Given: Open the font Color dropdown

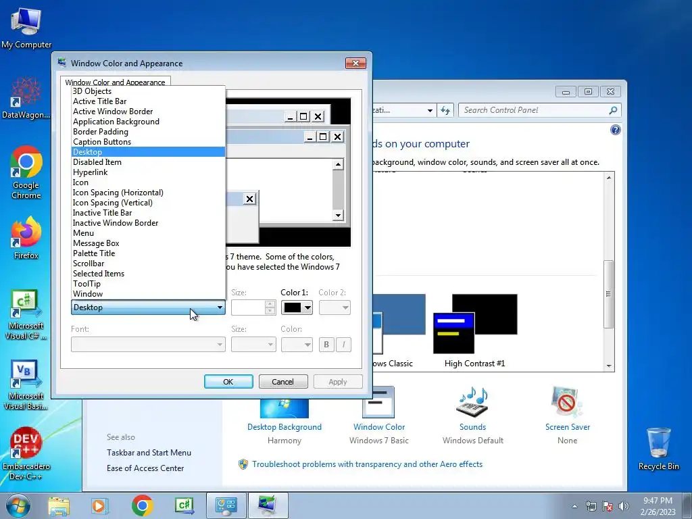Looking at the screenshot, I should (297, 344).
